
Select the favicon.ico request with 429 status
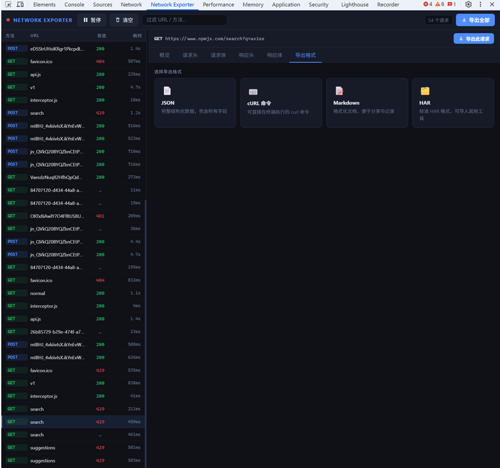73,371
